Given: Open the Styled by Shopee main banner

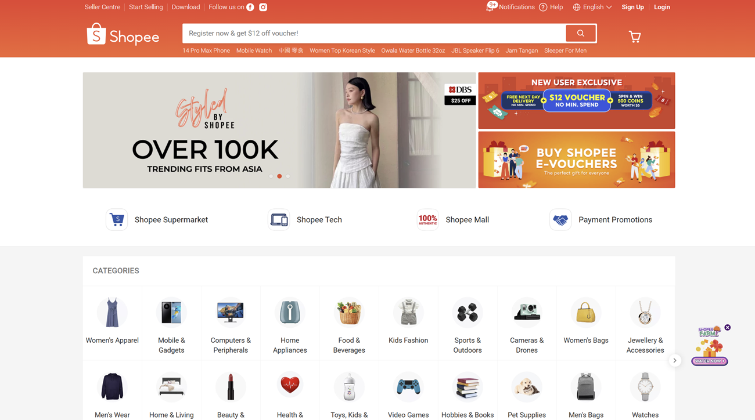Looking at the screenshot, I should pyautogui.click(x=279, y=130).
